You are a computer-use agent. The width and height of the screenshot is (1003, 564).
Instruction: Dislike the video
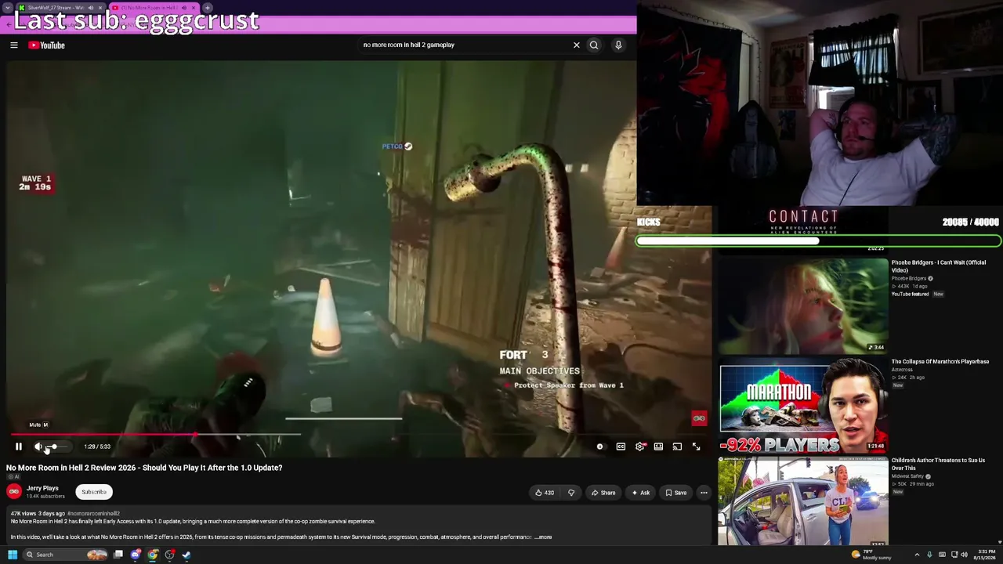point(571,493)
